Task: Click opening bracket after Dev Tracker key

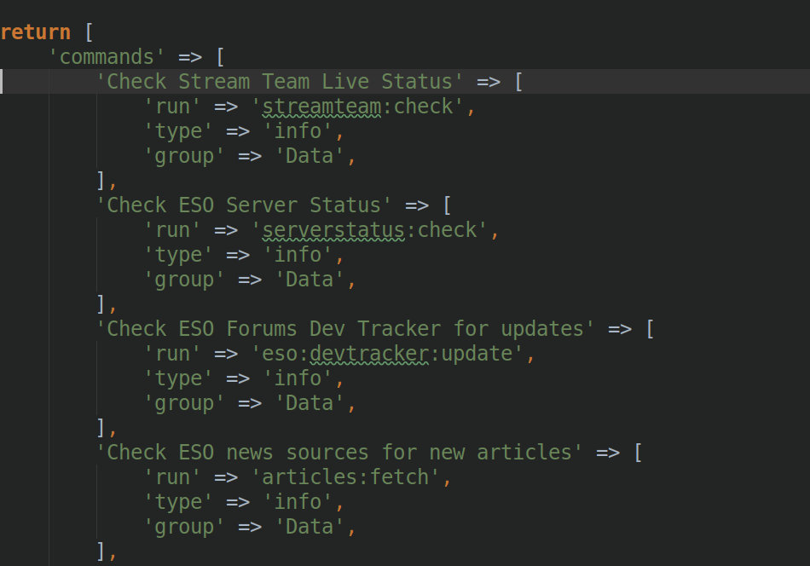Action: 650,328
